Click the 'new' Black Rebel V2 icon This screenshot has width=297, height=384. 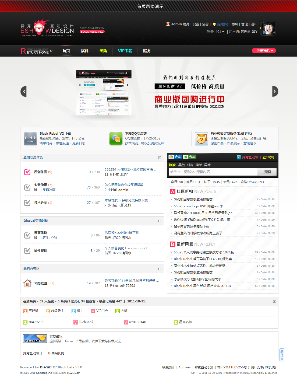(30, 139)
